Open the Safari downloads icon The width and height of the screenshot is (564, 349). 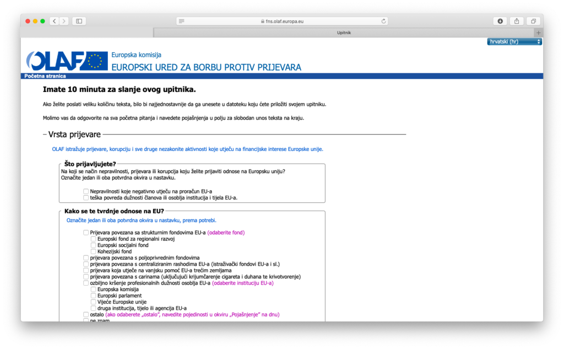pyautogui.click(x=500, y=21)
